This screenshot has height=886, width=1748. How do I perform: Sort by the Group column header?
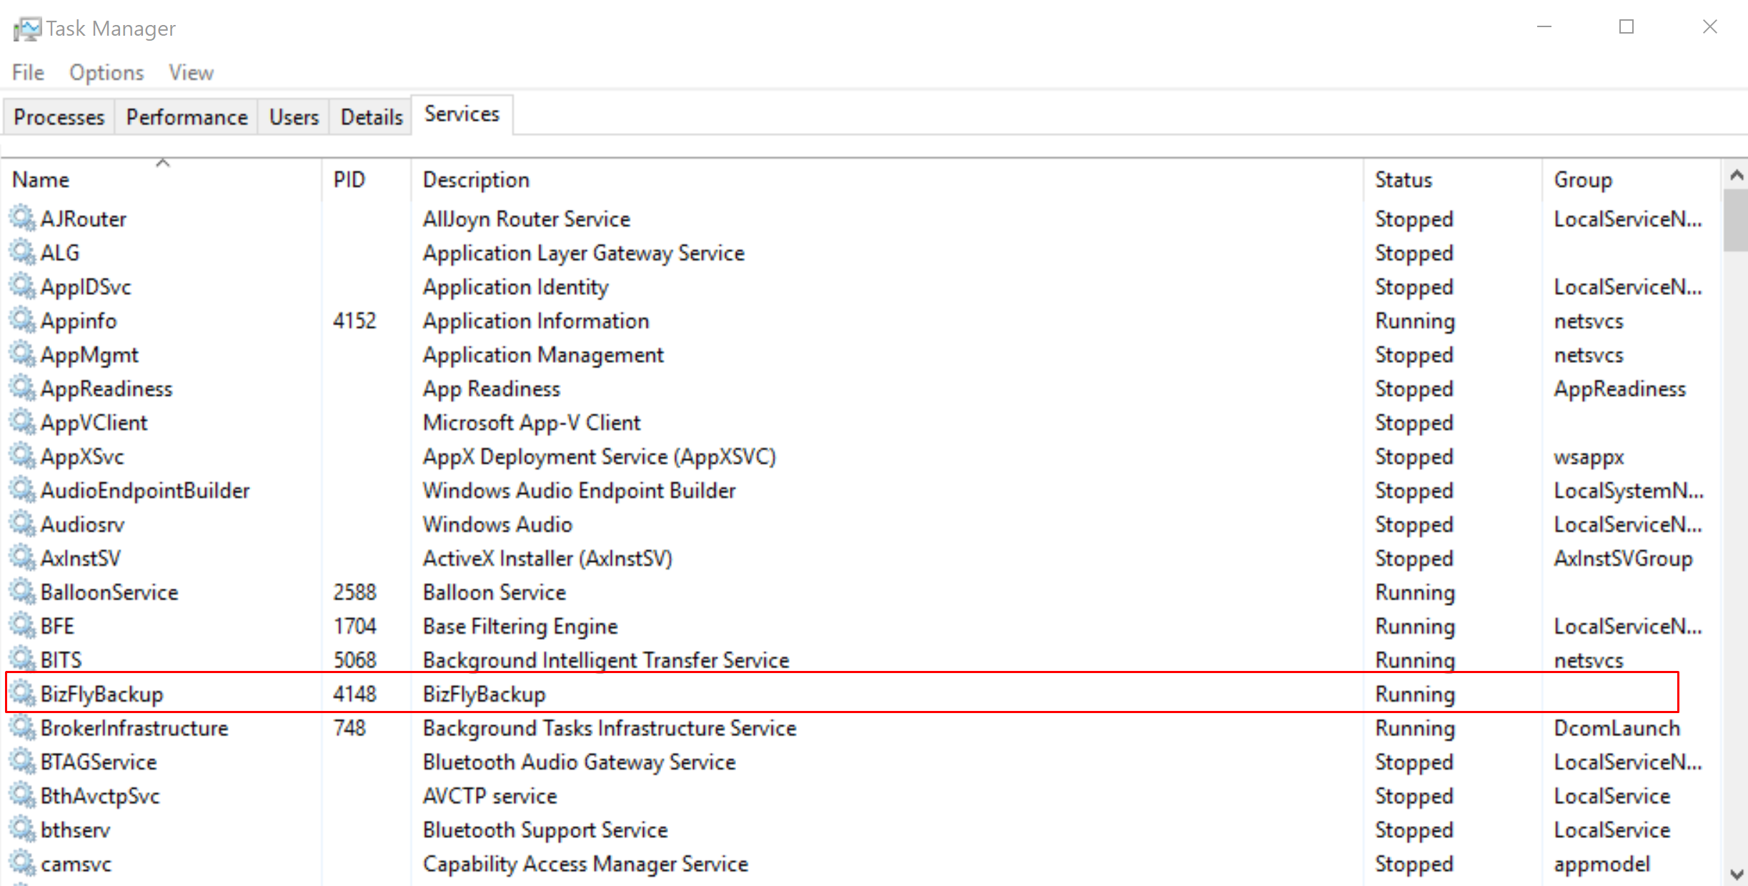click(x=1632, y=179)
